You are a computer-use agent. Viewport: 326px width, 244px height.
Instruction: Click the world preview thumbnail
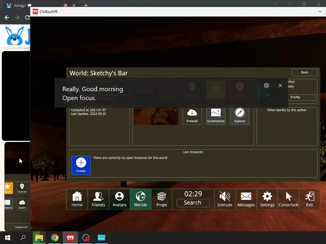click(x=156, y=116)
